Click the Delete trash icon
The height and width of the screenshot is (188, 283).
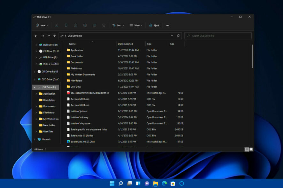click(104, 25)
